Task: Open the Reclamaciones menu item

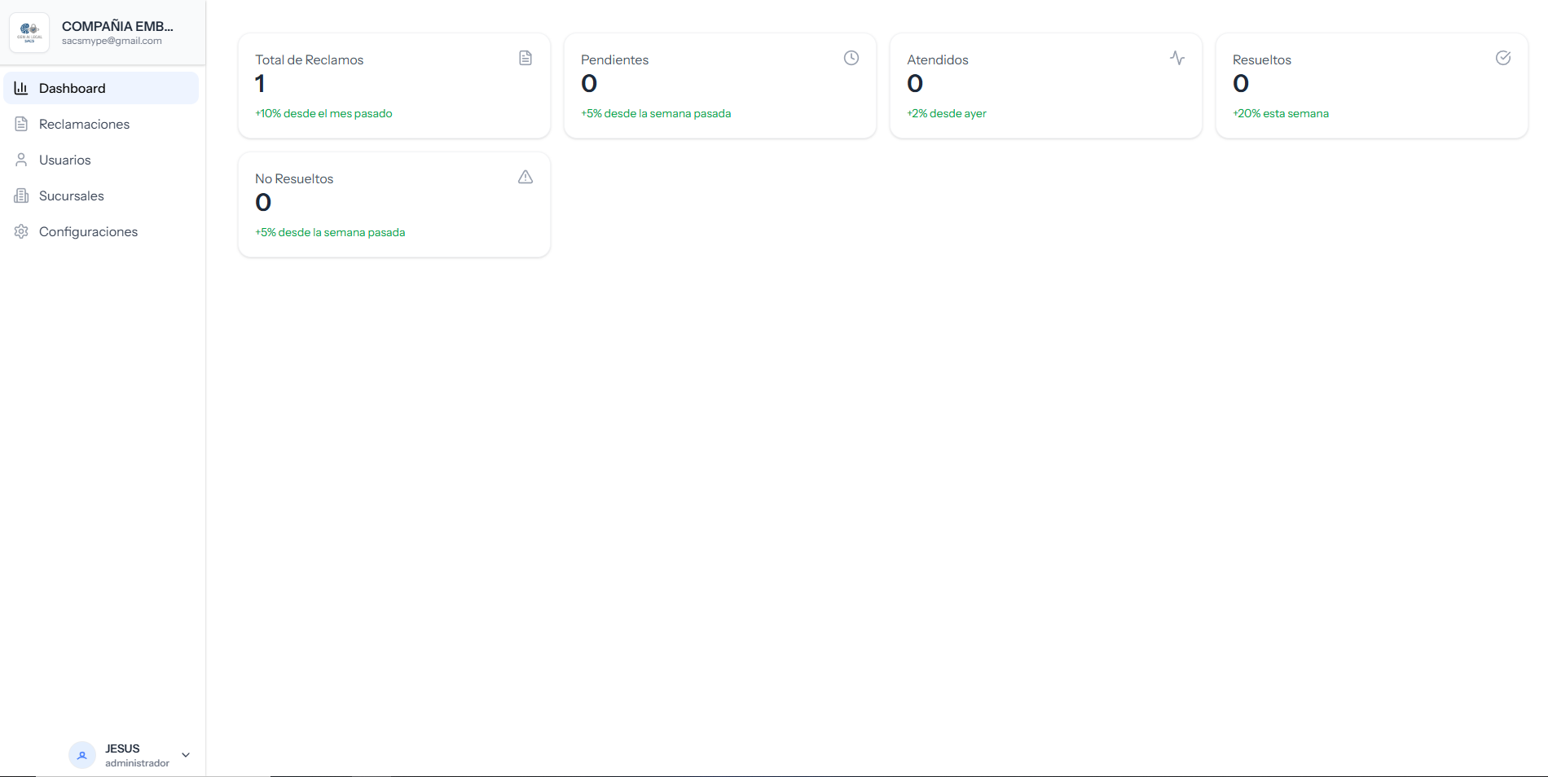Action: [x=85, y=124]
